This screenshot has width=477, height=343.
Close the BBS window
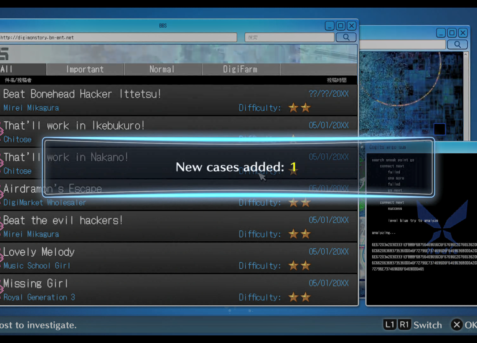[351, 26]
